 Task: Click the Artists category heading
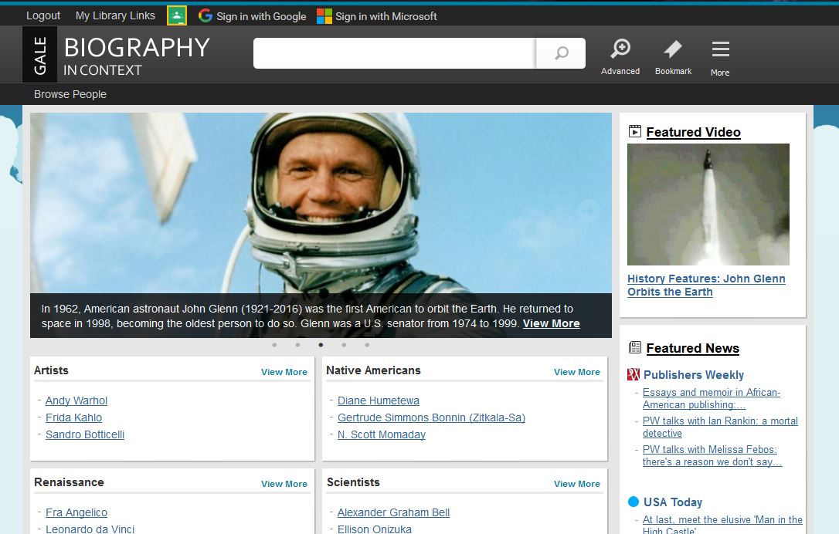pos(51,370)
